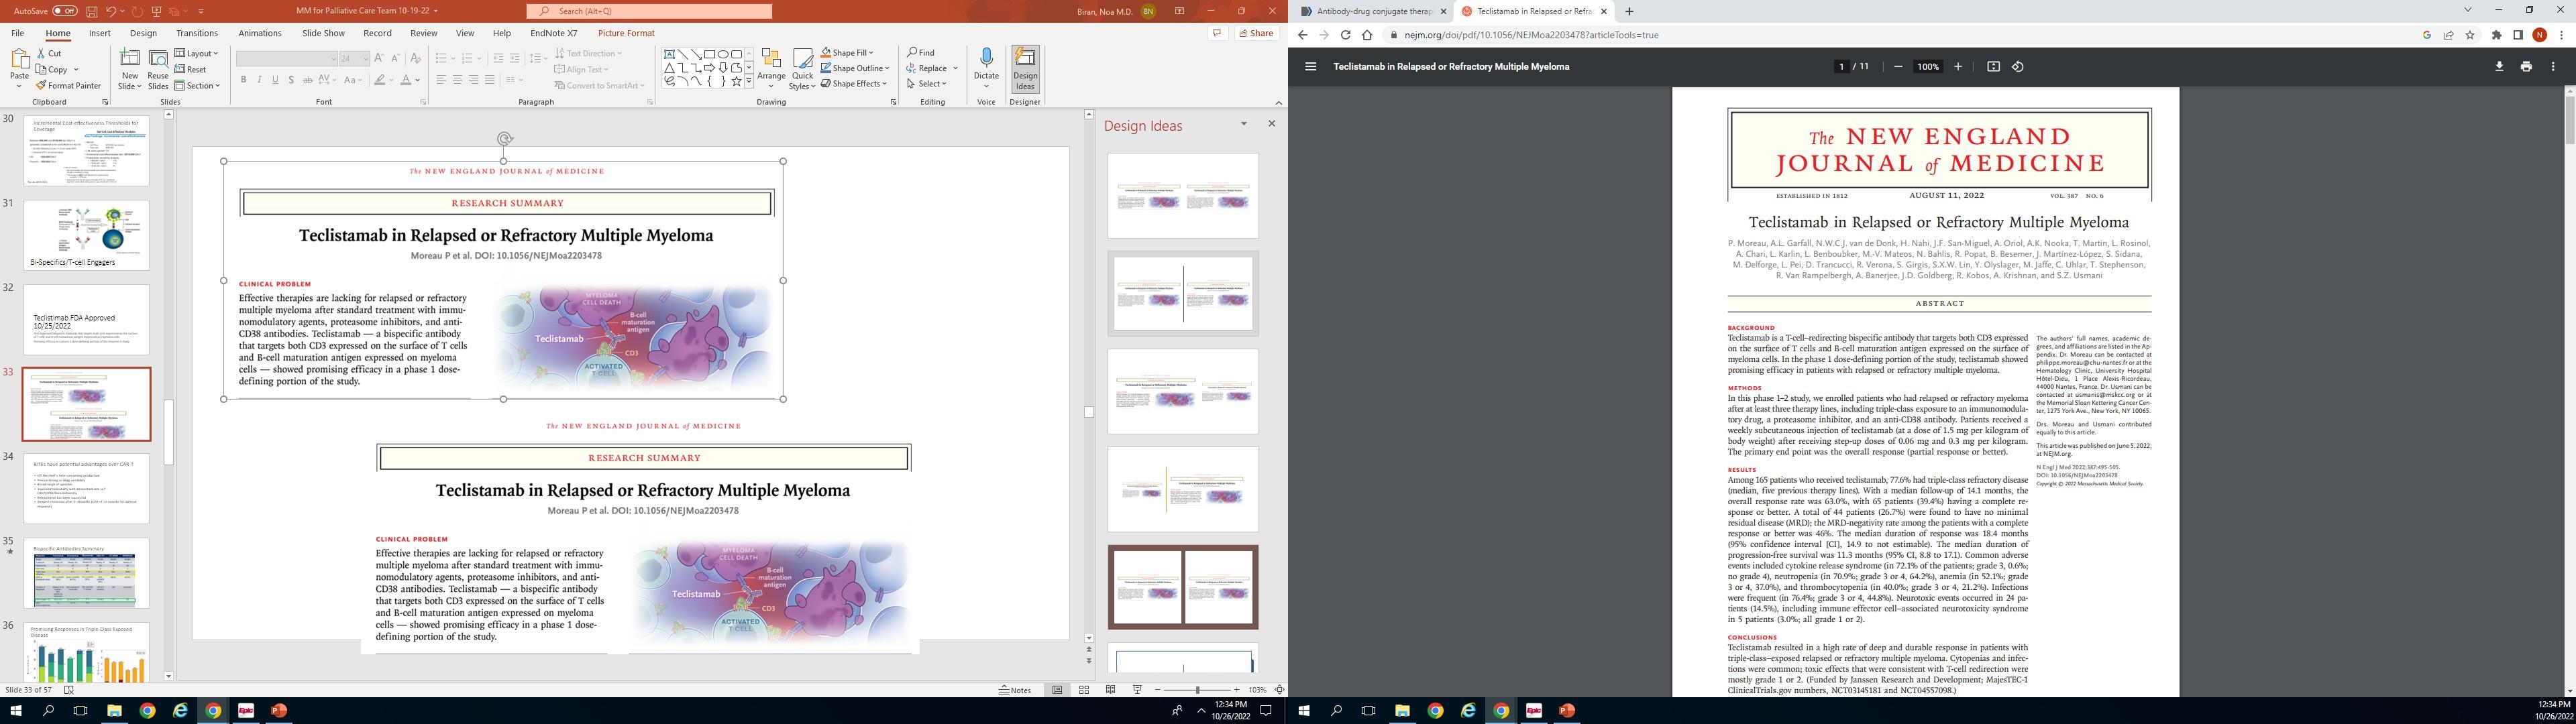Toggle the AutoSave switch
Image resolution: width=2576 pixels, height=724 pixels.
coord(65,11)
